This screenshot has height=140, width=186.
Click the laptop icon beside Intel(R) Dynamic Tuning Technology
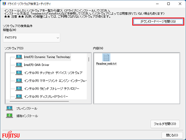click(x=19, y=57)
